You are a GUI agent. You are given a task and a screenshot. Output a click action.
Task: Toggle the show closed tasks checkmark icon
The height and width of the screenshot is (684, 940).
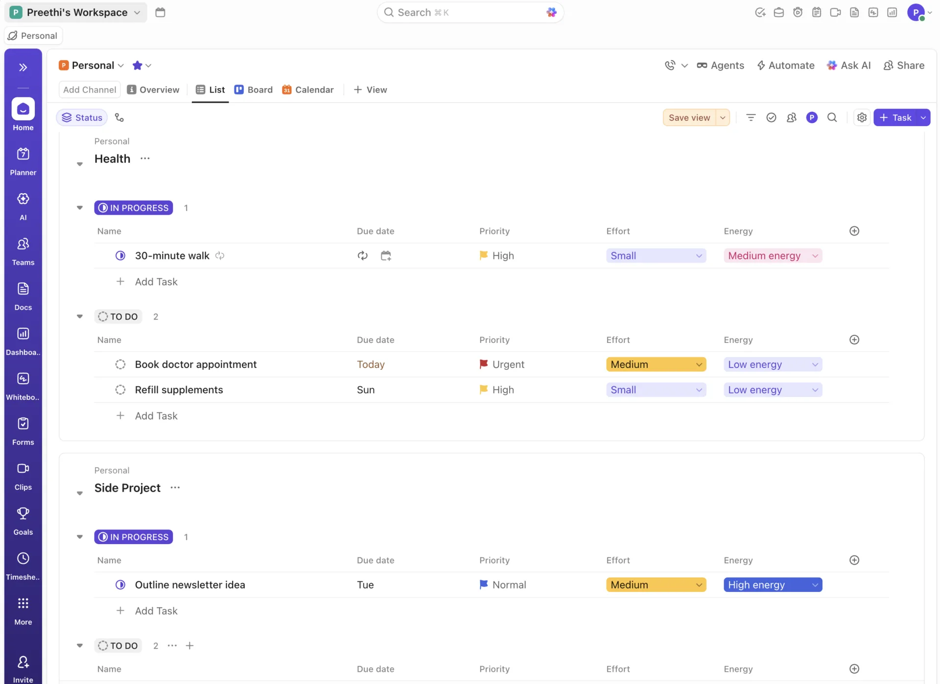coord(771,117)
